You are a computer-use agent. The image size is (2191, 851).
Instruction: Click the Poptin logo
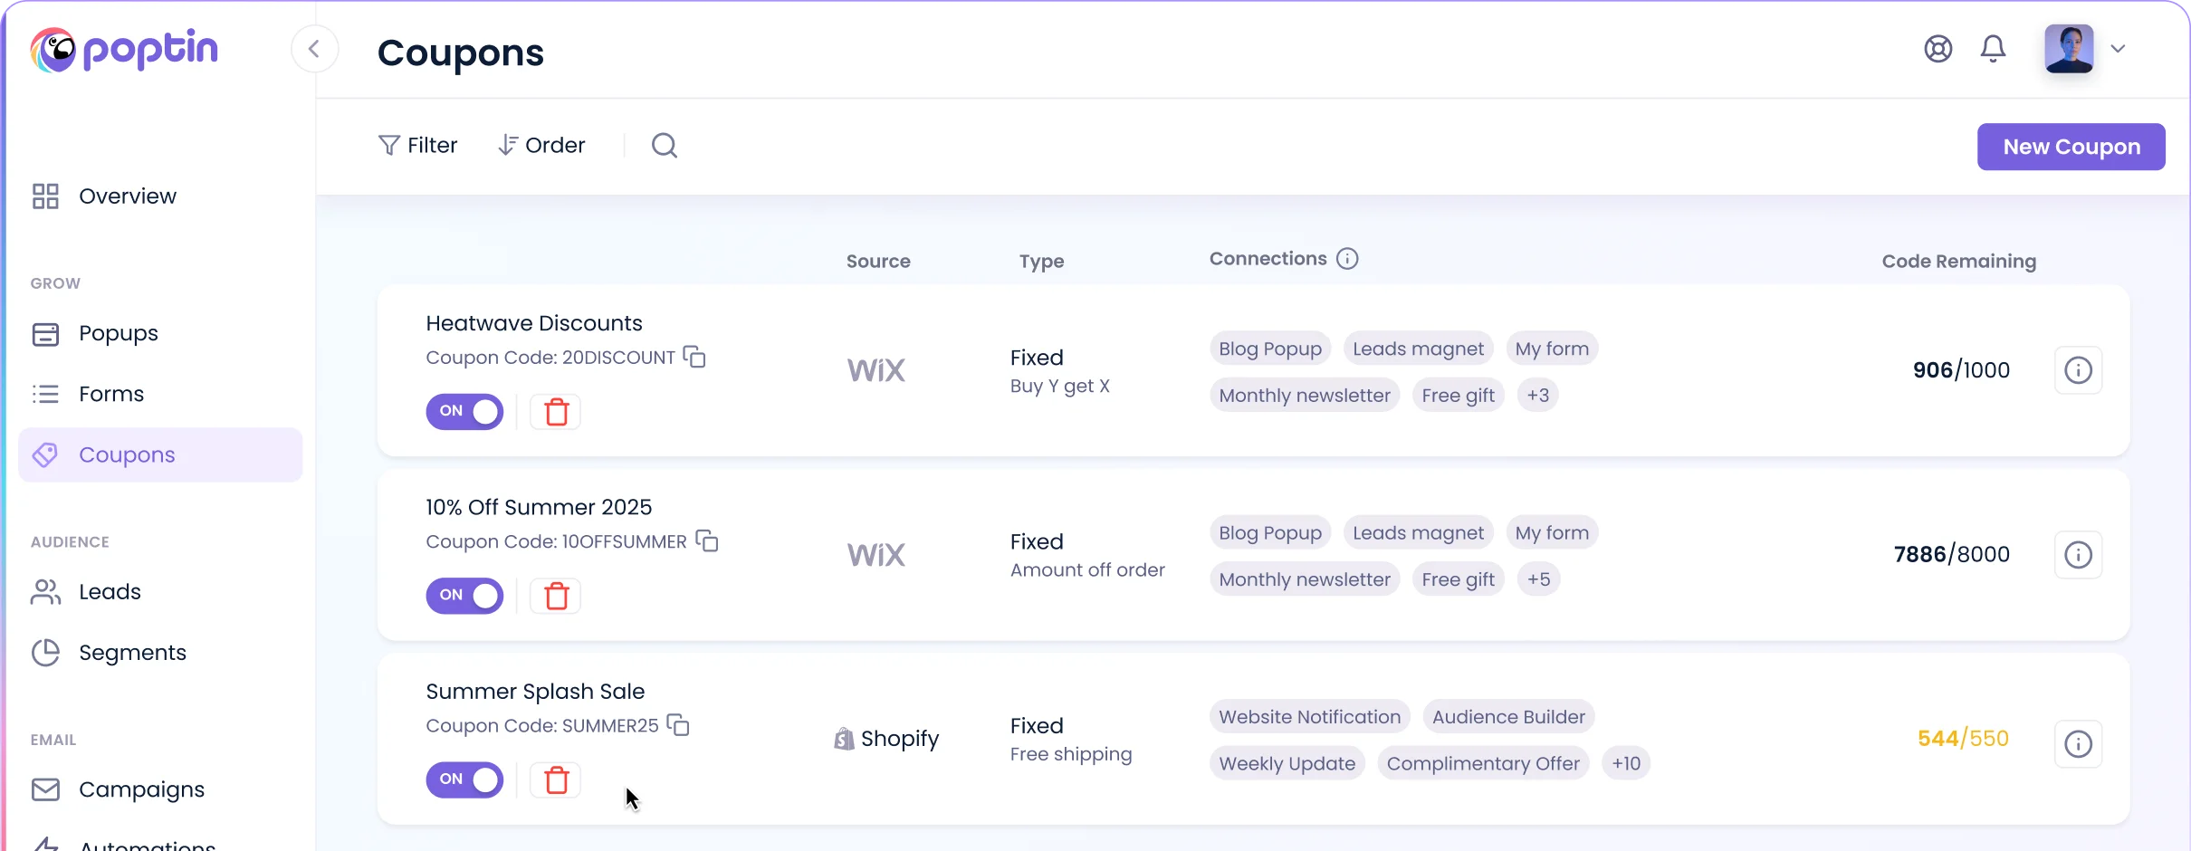pyautogui.click(x=124, y=49)
